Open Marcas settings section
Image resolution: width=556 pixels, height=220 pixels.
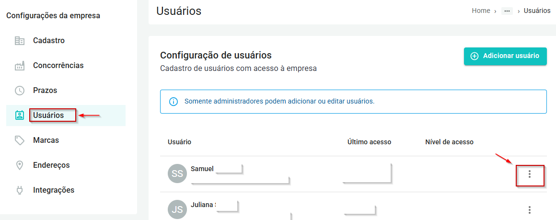click(46, 140)
